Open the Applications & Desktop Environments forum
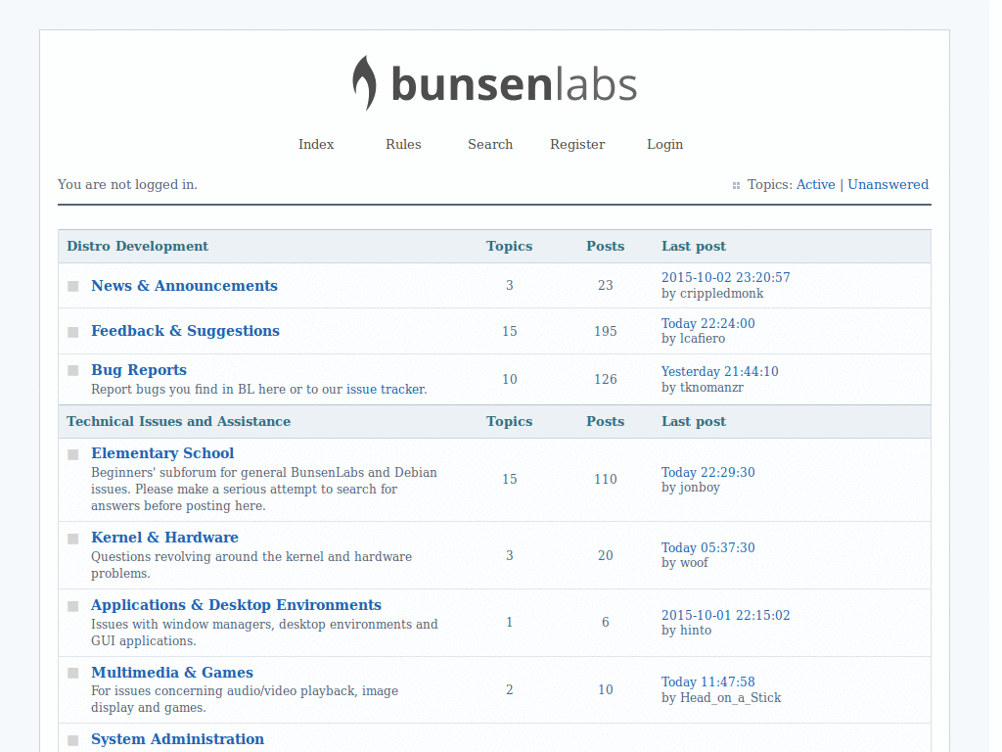1002x752 pixels. point(236,604)
